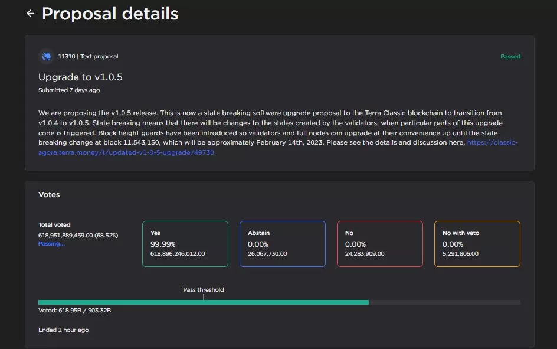
Task: Click the green Passed status label
Action: click(510, 57)
